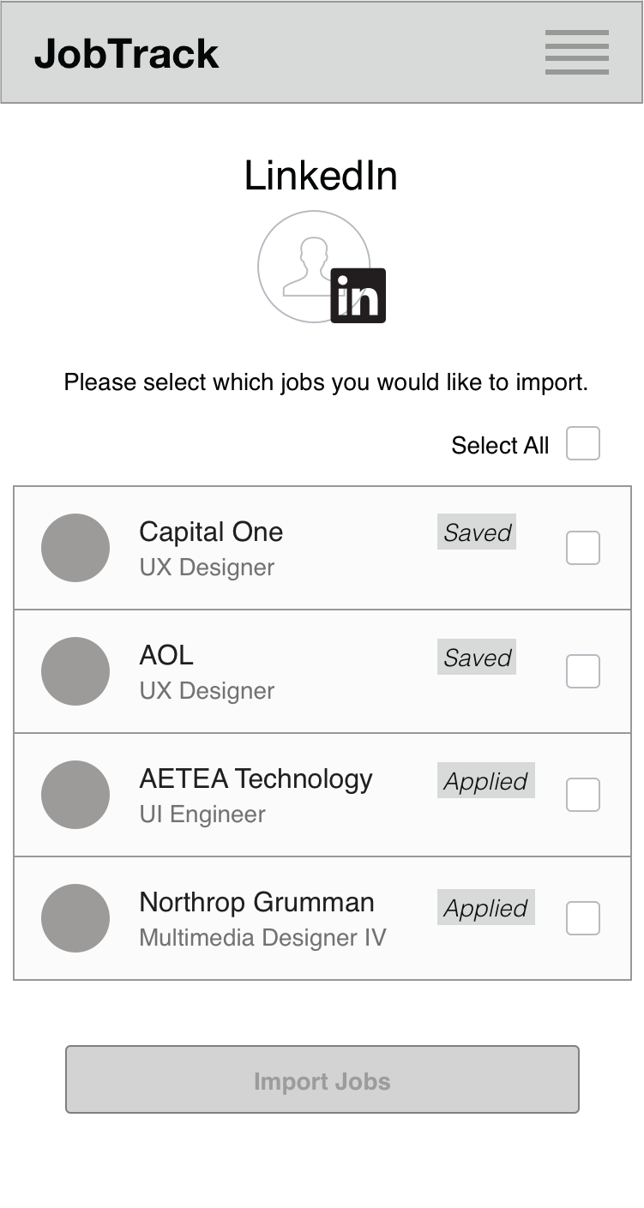Open the hamburger menu

[576, 52]
